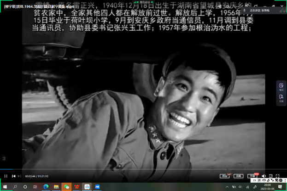Open the player playlist icon
287x191 pixels.
[x=270, y=176]
